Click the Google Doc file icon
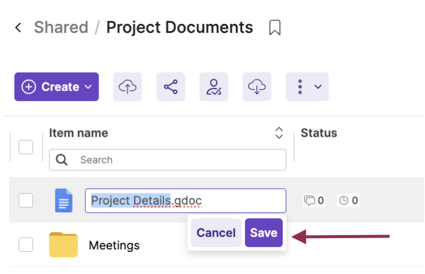This screenshot has width=425, height=274. pos(64,200)
